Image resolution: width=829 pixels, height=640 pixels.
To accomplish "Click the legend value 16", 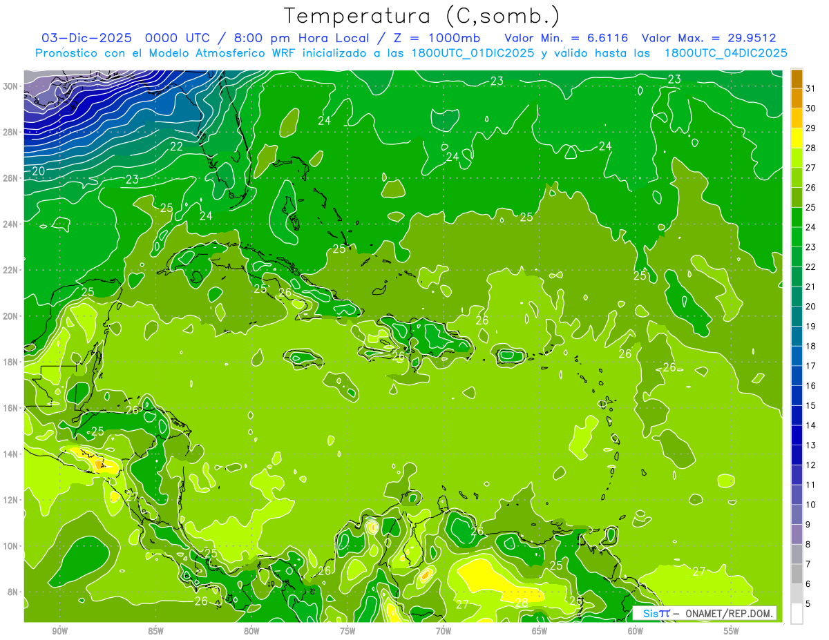I will tap(811, 386).
